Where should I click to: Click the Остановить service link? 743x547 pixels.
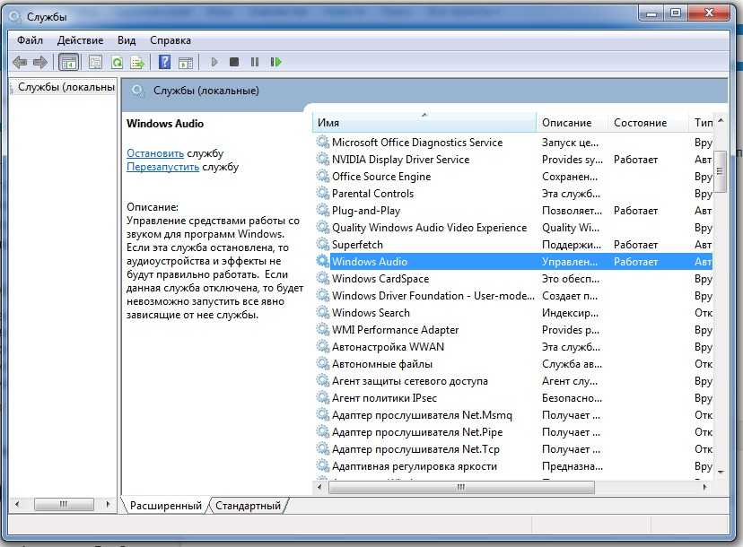[154, 153]
